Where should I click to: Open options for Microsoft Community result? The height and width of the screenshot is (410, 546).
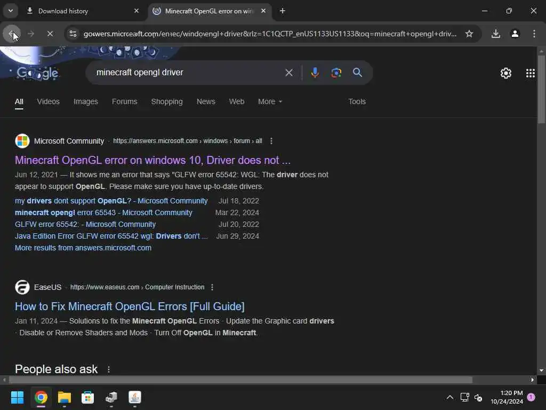point(271,141)
